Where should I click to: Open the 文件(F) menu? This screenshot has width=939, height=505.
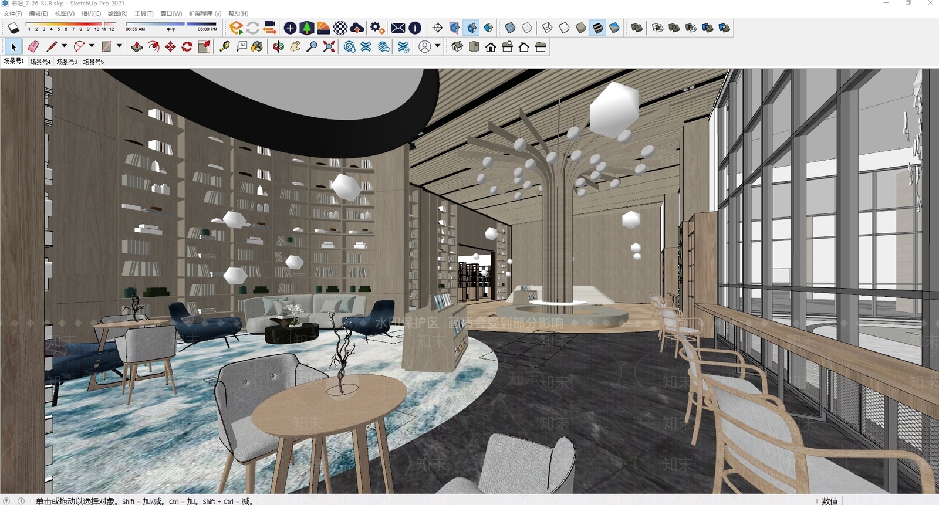click(x=13, y=13)
